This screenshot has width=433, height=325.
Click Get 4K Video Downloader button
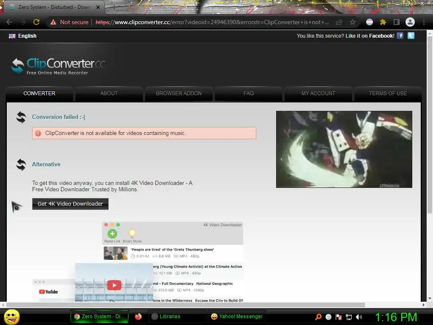click(70, 204)
